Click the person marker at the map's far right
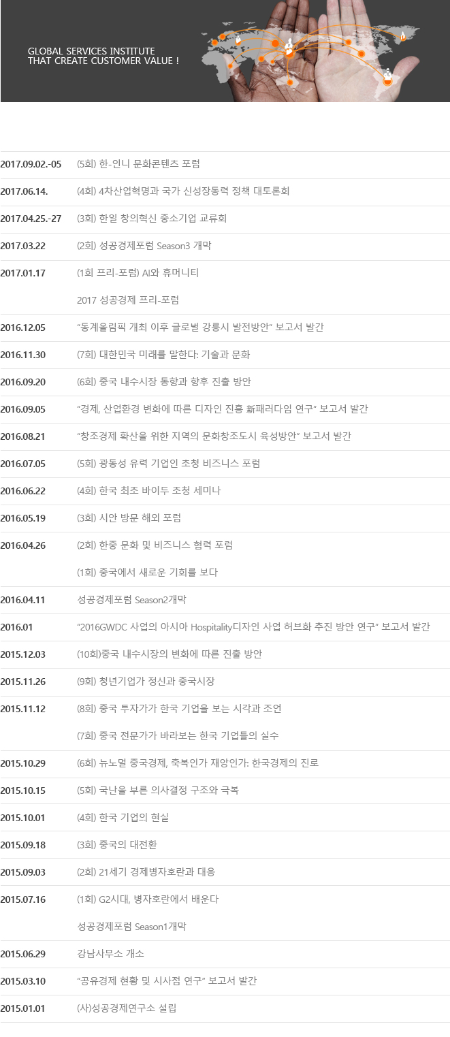This screenshot has width=450, height=1037. click(402, 35)
